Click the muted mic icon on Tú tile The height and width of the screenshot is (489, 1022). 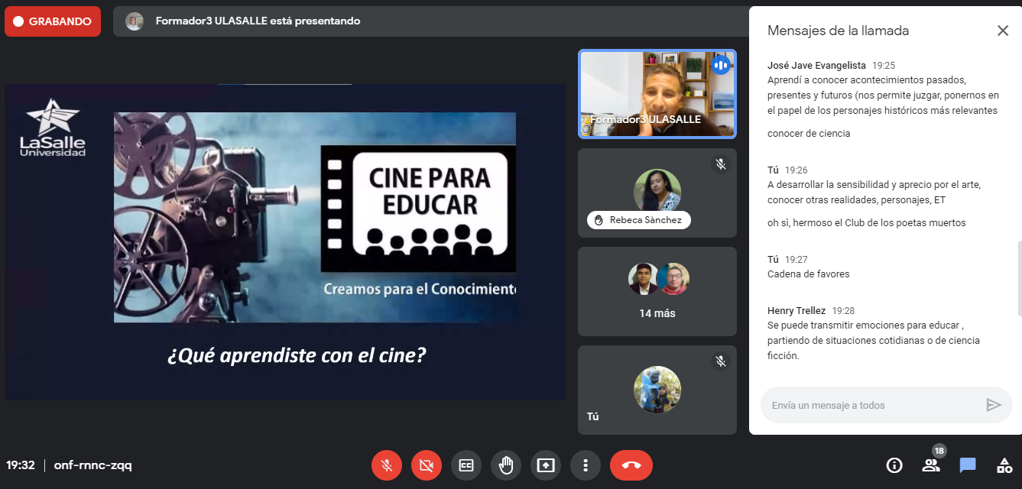pyautogui.click(x=720, y=361)
